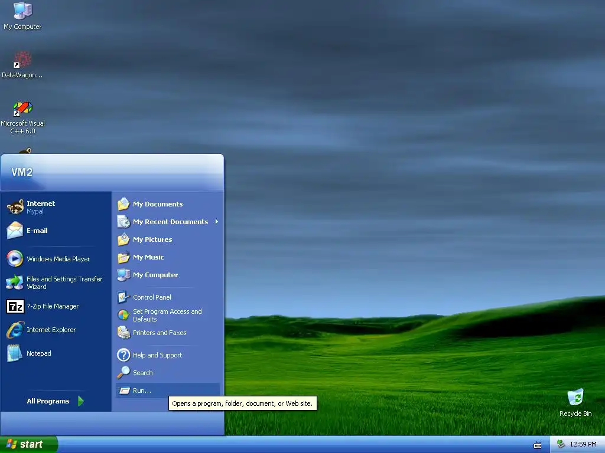Click the My Pictures label
Viewport: 605px width, 453px height.
click(x=152, y=239)
